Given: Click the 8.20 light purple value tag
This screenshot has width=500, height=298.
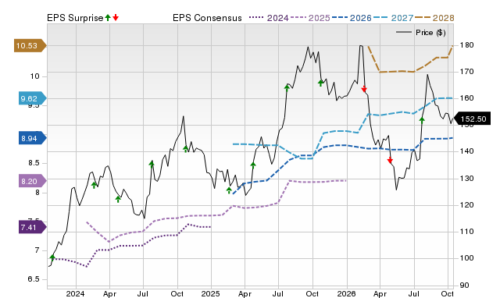Looking at the screenshot, I should click(x=32, y=181).
